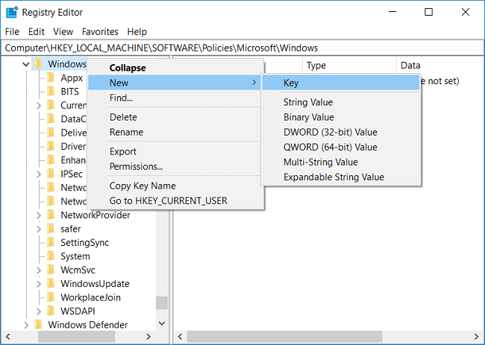
Task: Expand the WcmSvc tree node
Action: (x=39, y=270)
